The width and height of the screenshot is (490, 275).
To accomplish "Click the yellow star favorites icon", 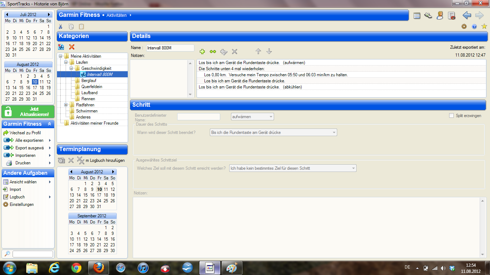I will click(484, 26).
